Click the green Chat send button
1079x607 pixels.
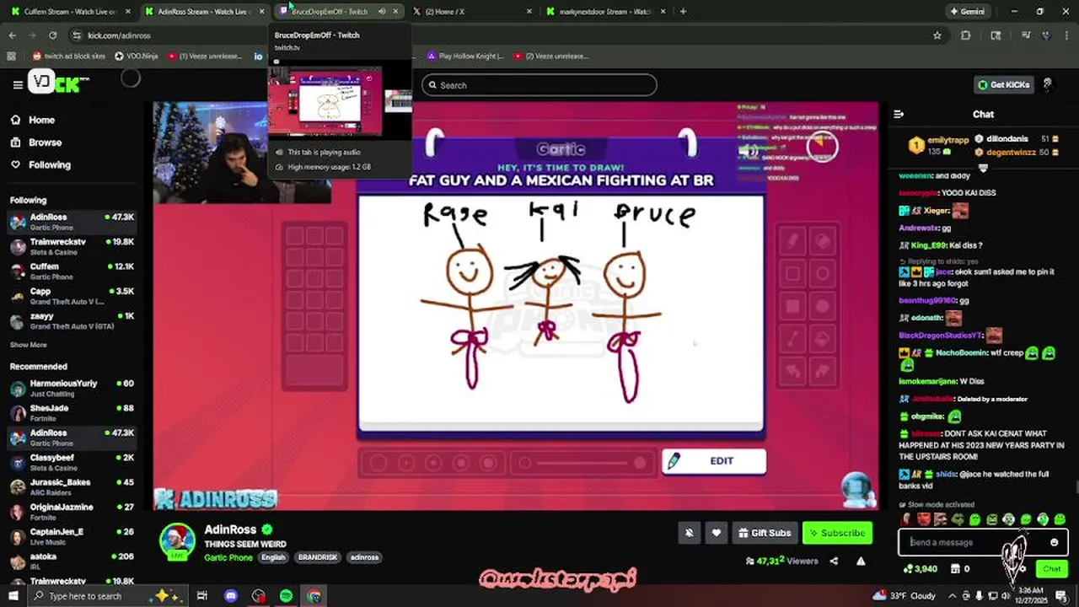(1051, 569)
